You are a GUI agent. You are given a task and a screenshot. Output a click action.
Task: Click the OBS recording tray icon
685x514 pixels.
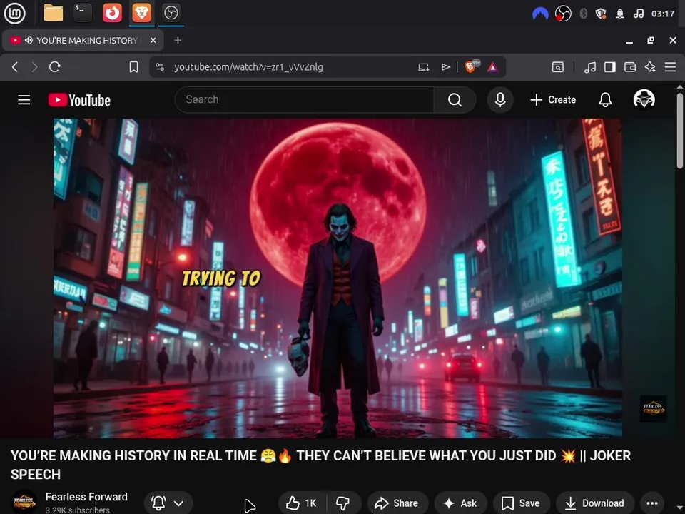[563, 14]
